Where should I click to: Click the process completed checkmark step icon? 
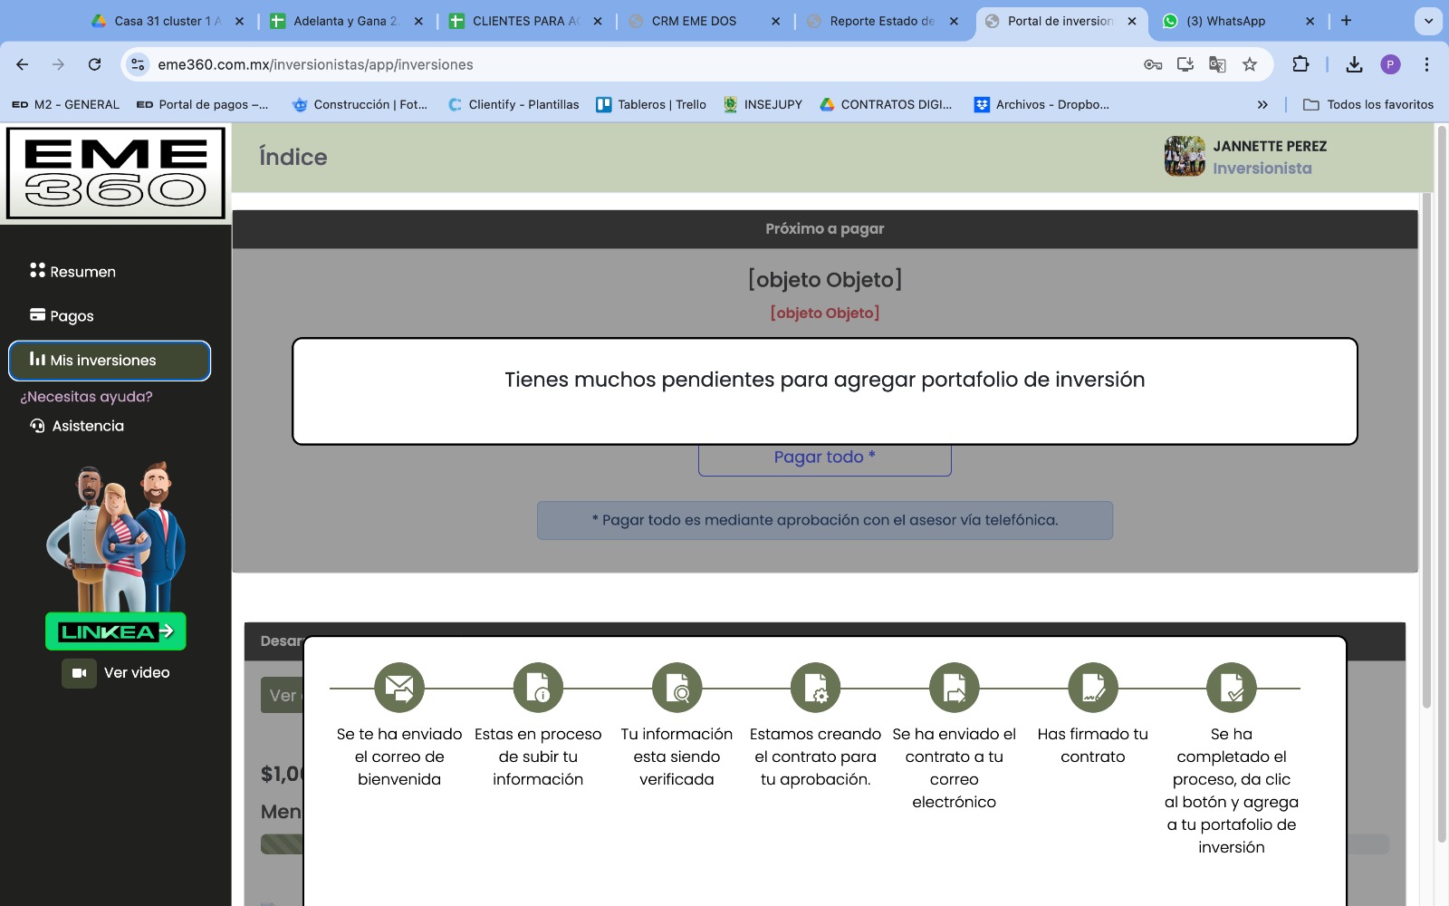tap(1232, 688)
